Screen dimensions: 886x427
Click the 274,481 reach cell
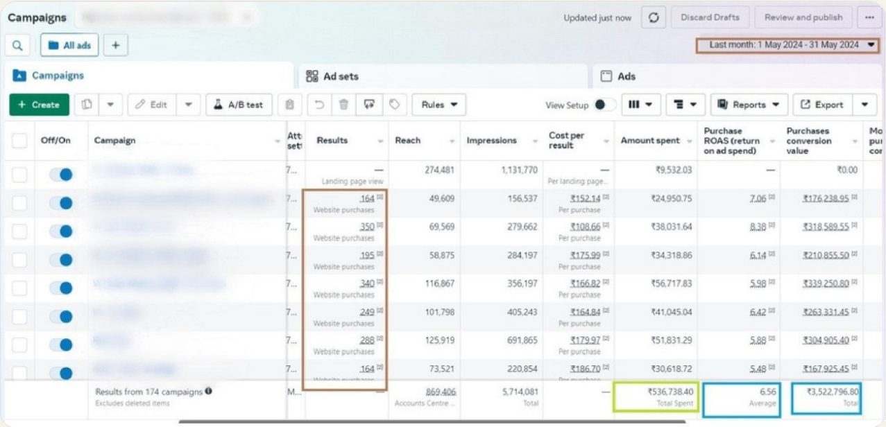pyautogui.click(x=439, y=170)
